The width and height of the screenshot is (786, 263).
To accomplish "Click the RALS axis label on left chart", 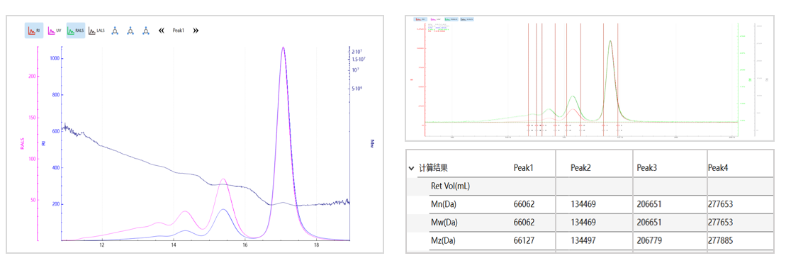I will [x=22, y=145].
